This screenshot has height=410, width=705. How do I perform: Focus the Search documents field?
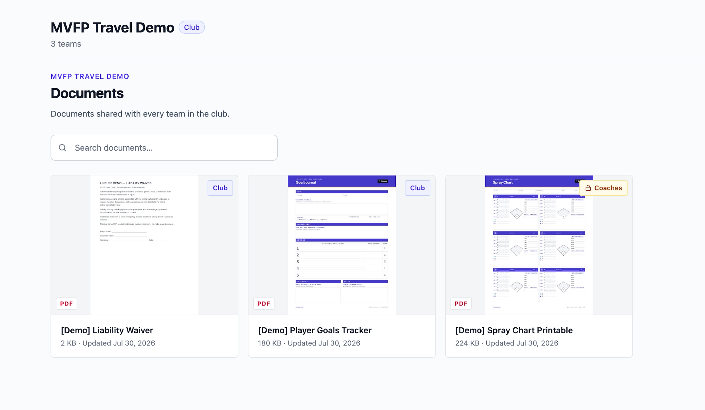pos(164,147)
